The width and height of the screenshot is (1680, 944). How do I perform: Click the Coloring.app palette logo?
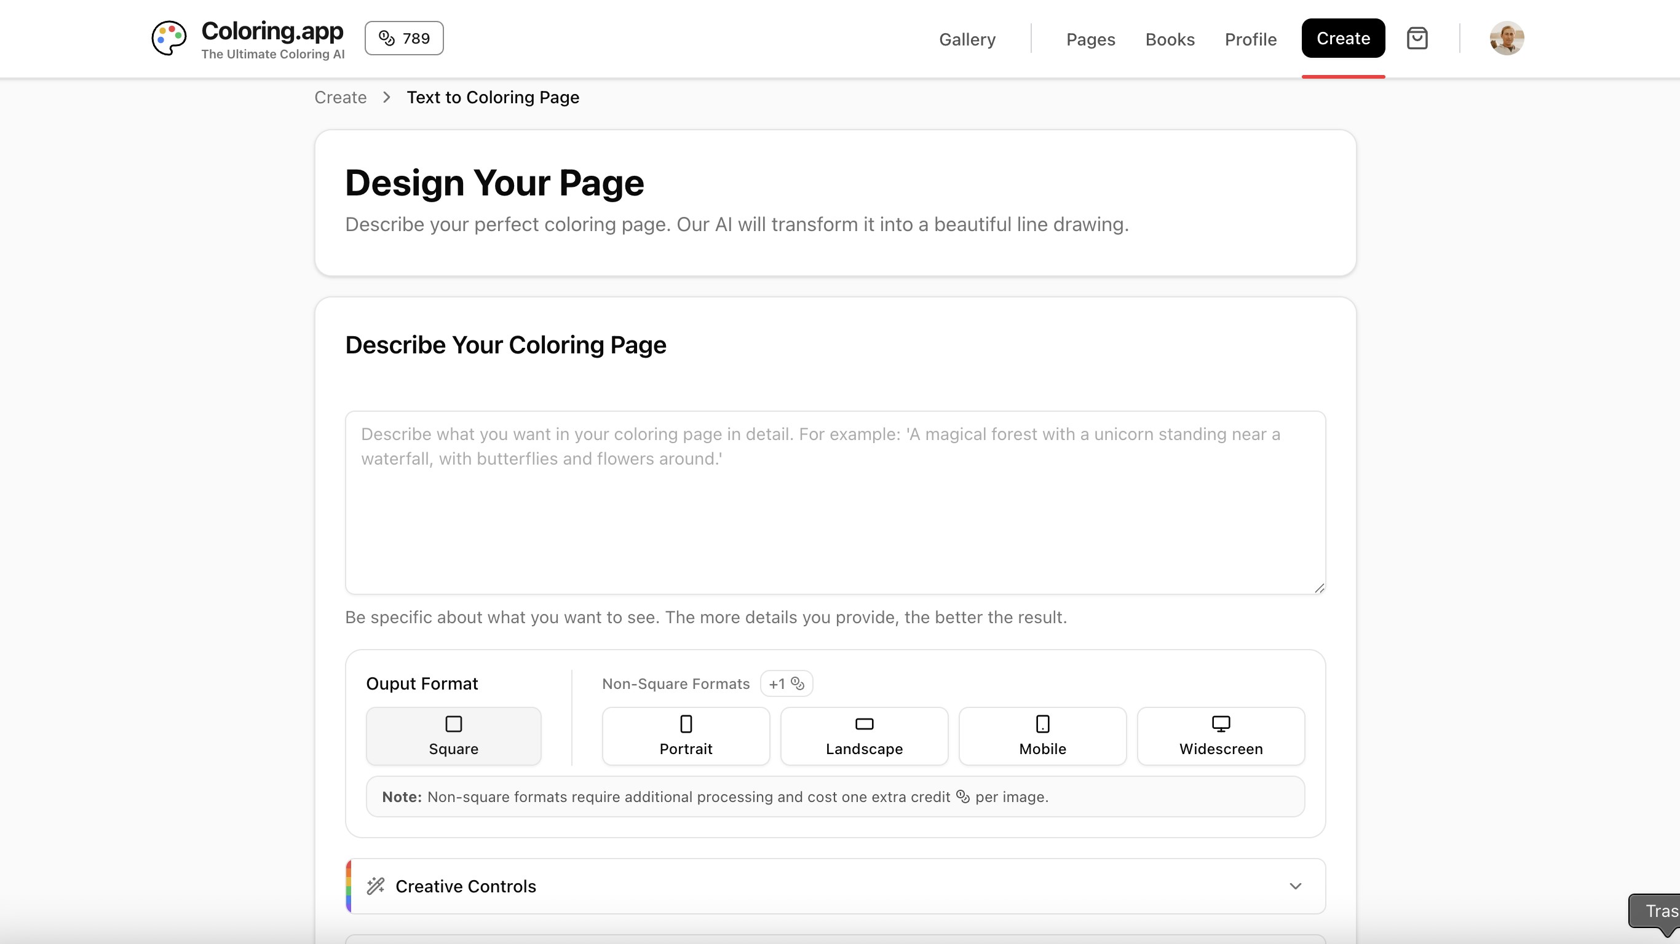[x=169, y=38]
